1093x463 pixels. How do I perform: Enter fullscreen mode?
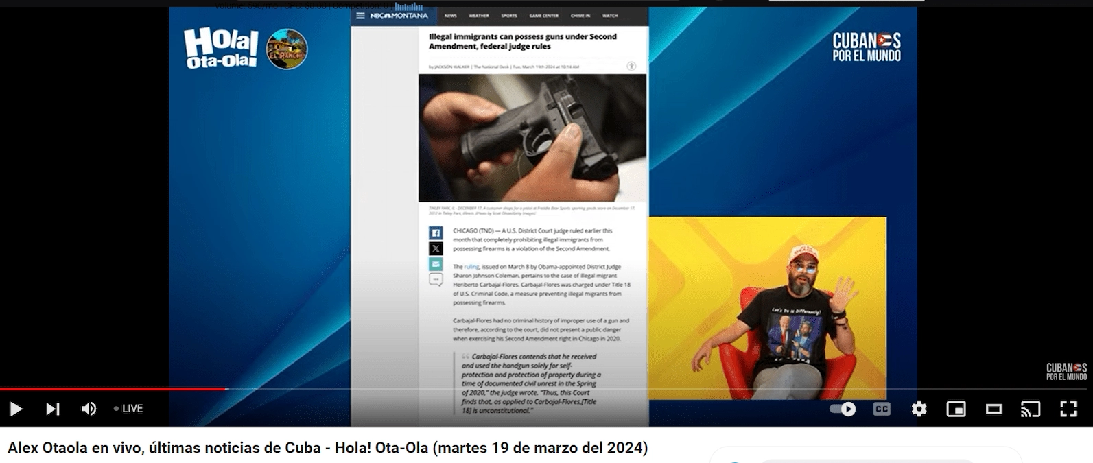(1068, 409)
